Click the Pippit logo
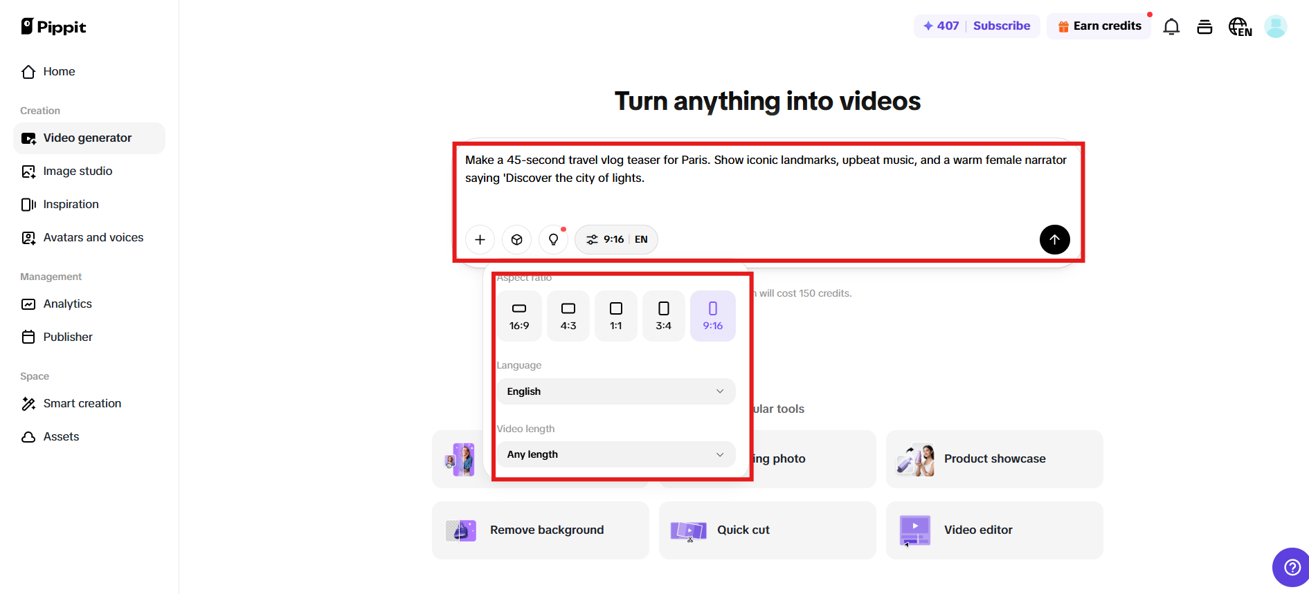The image size is (1309, 594). pos(53,27)
